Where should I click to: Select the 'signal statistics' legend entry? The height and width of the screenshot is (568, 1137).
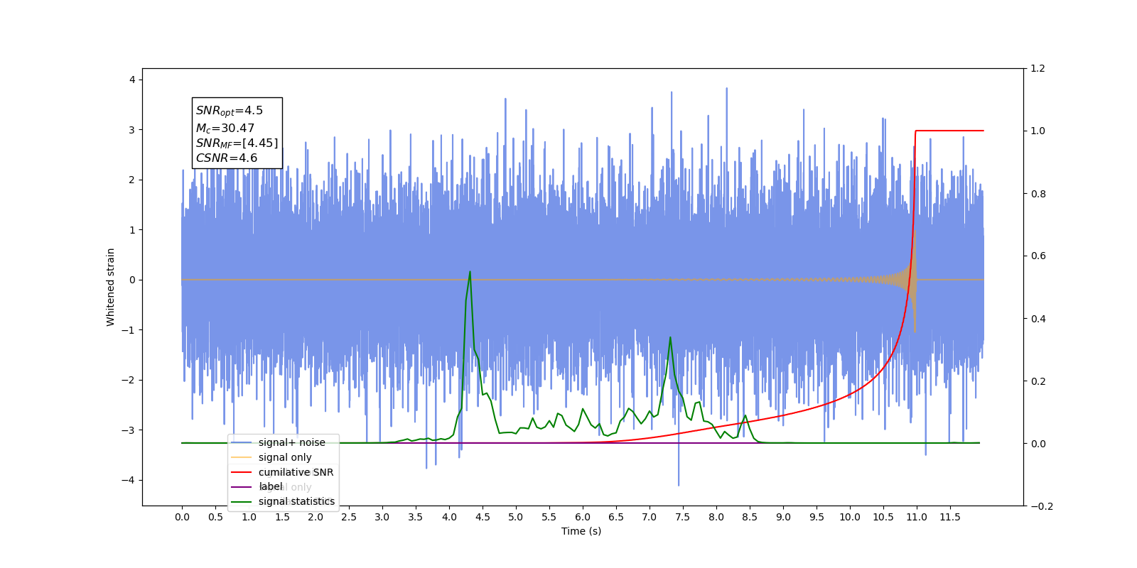(296, 501)
